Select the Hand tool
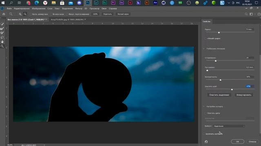Viewport: 261px width, 146px height. [2, 42]
